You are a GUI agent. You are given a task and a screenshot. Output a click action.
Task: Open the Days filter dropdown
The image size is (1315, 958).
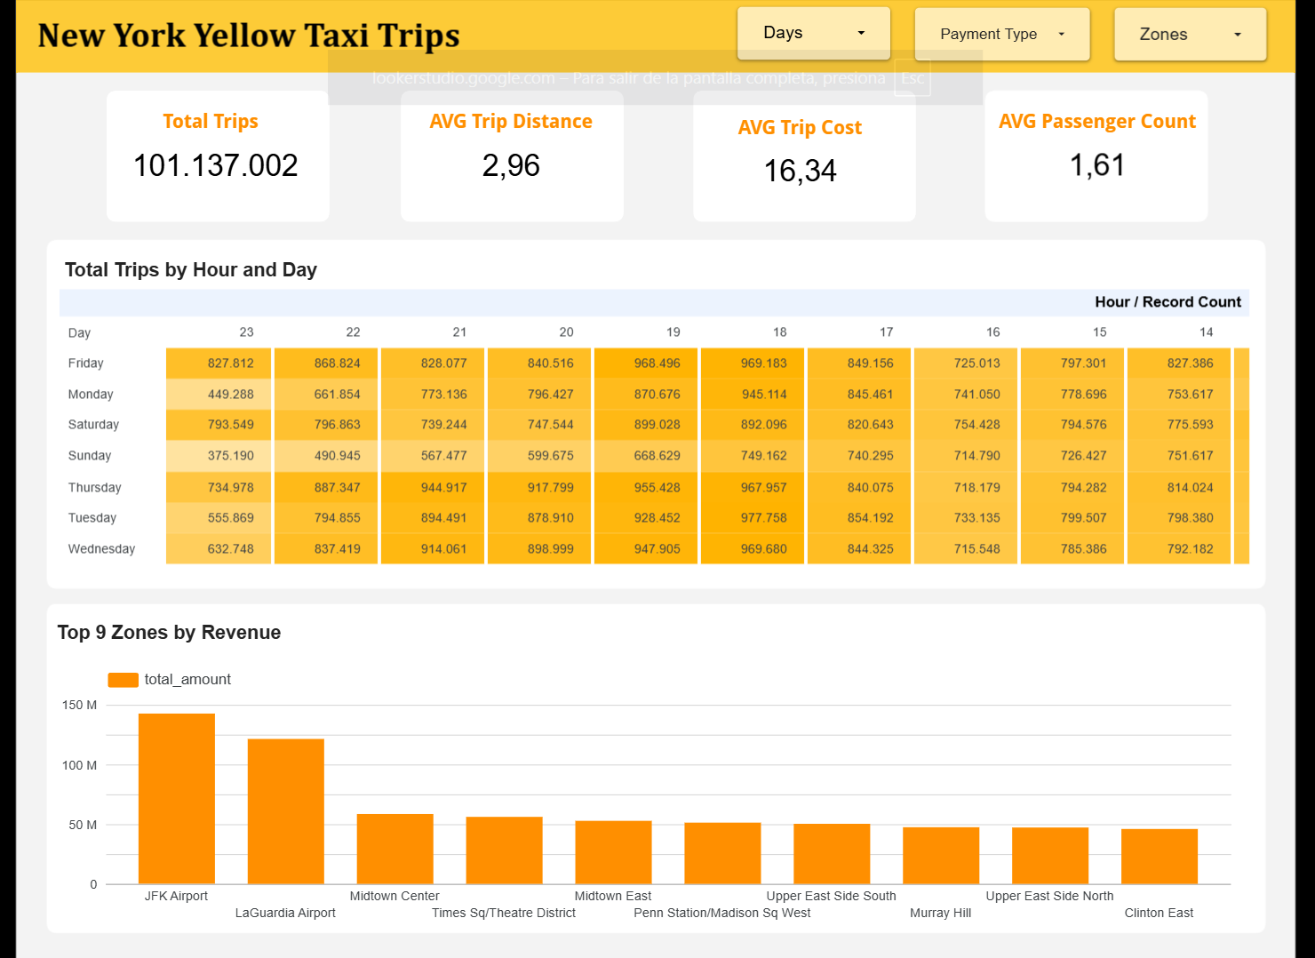[812, 32]
